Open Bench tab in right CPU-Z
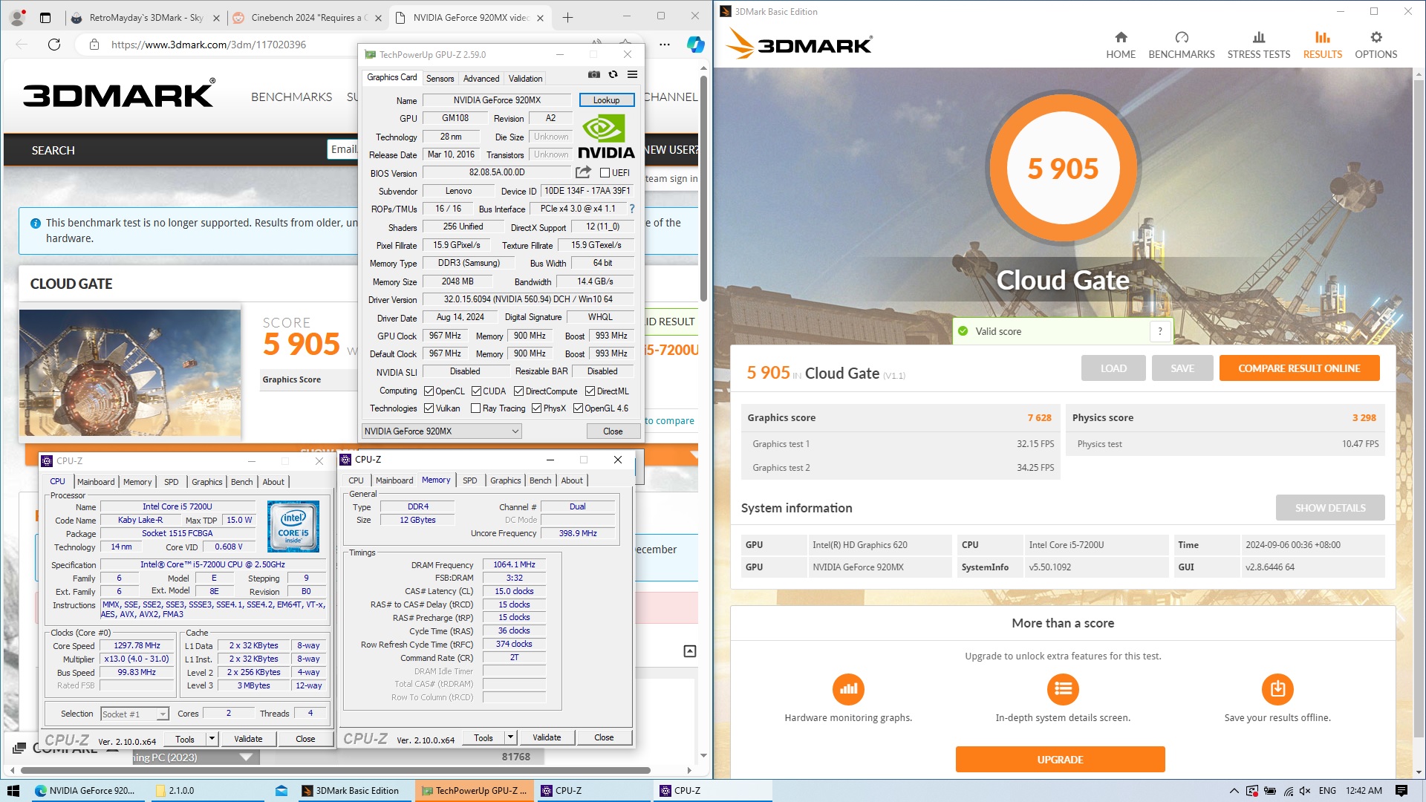Viewport: 1426px width, 802px height. [540, 480]
